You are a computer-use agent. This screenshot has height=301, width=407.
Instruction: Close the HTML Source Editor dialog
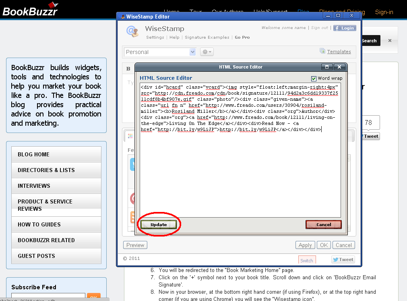coord(339,67)
